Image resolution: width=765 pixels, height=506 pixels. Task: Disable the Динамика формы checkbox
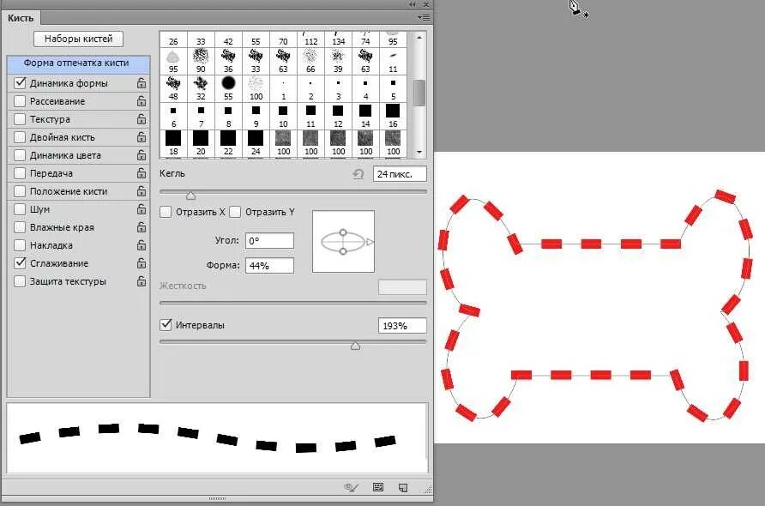click(20, 83)
